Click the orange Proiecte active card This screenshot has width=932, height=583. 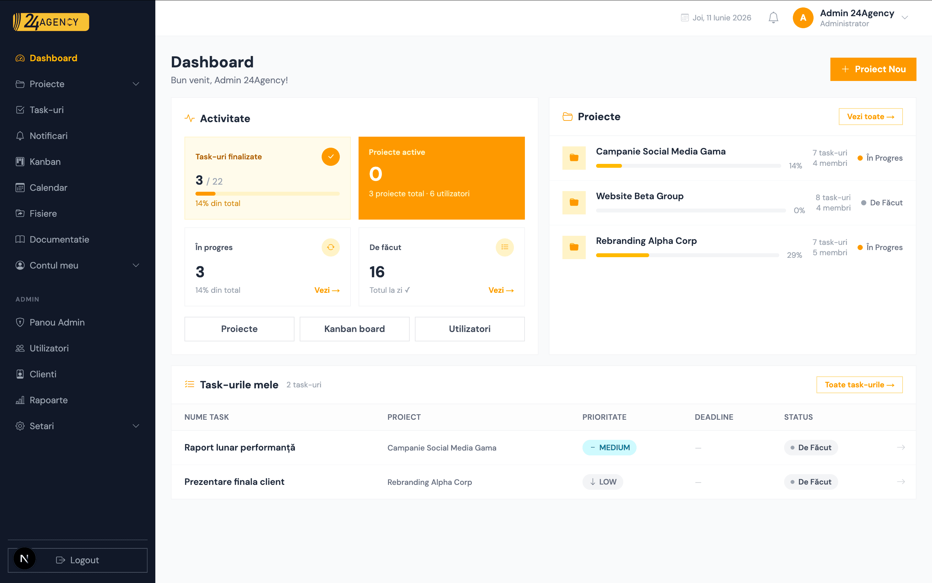click(441, 178)
